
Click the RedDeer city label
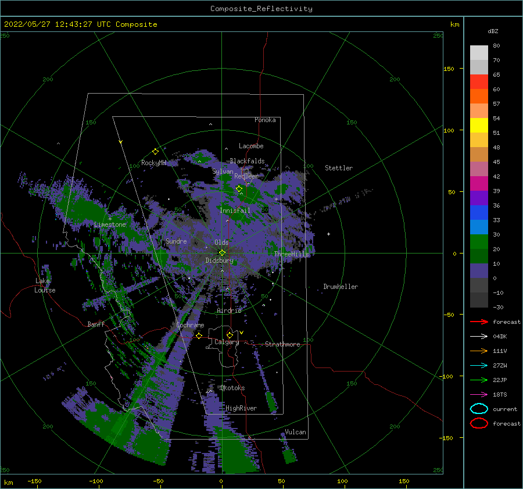[246, 176]
